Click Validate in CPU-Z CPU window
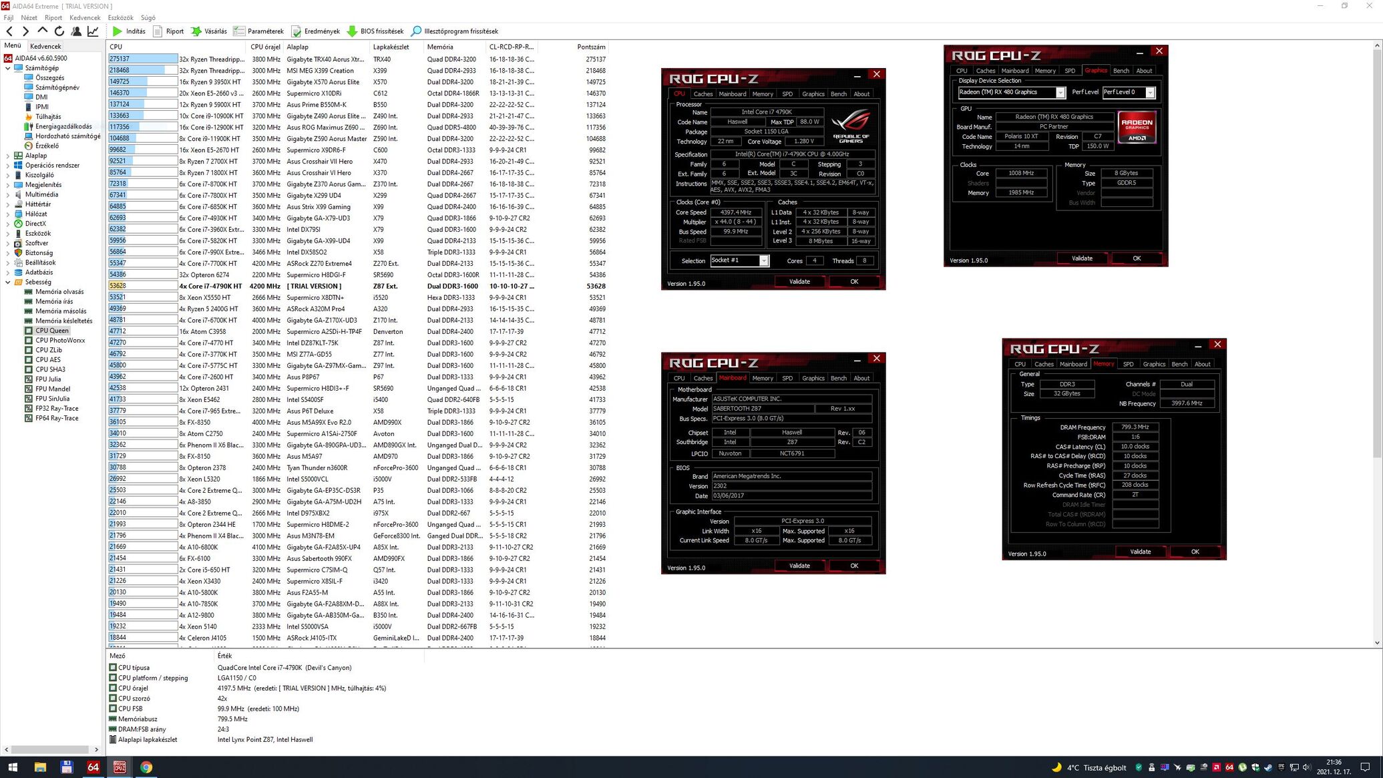The image size is (1383, 778). 799,282
